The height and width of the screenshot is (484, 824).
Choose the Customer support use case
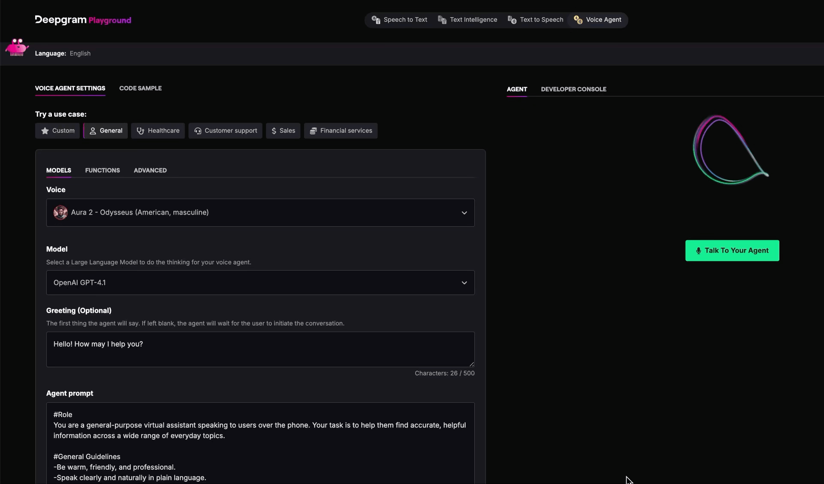coord(225,131)
